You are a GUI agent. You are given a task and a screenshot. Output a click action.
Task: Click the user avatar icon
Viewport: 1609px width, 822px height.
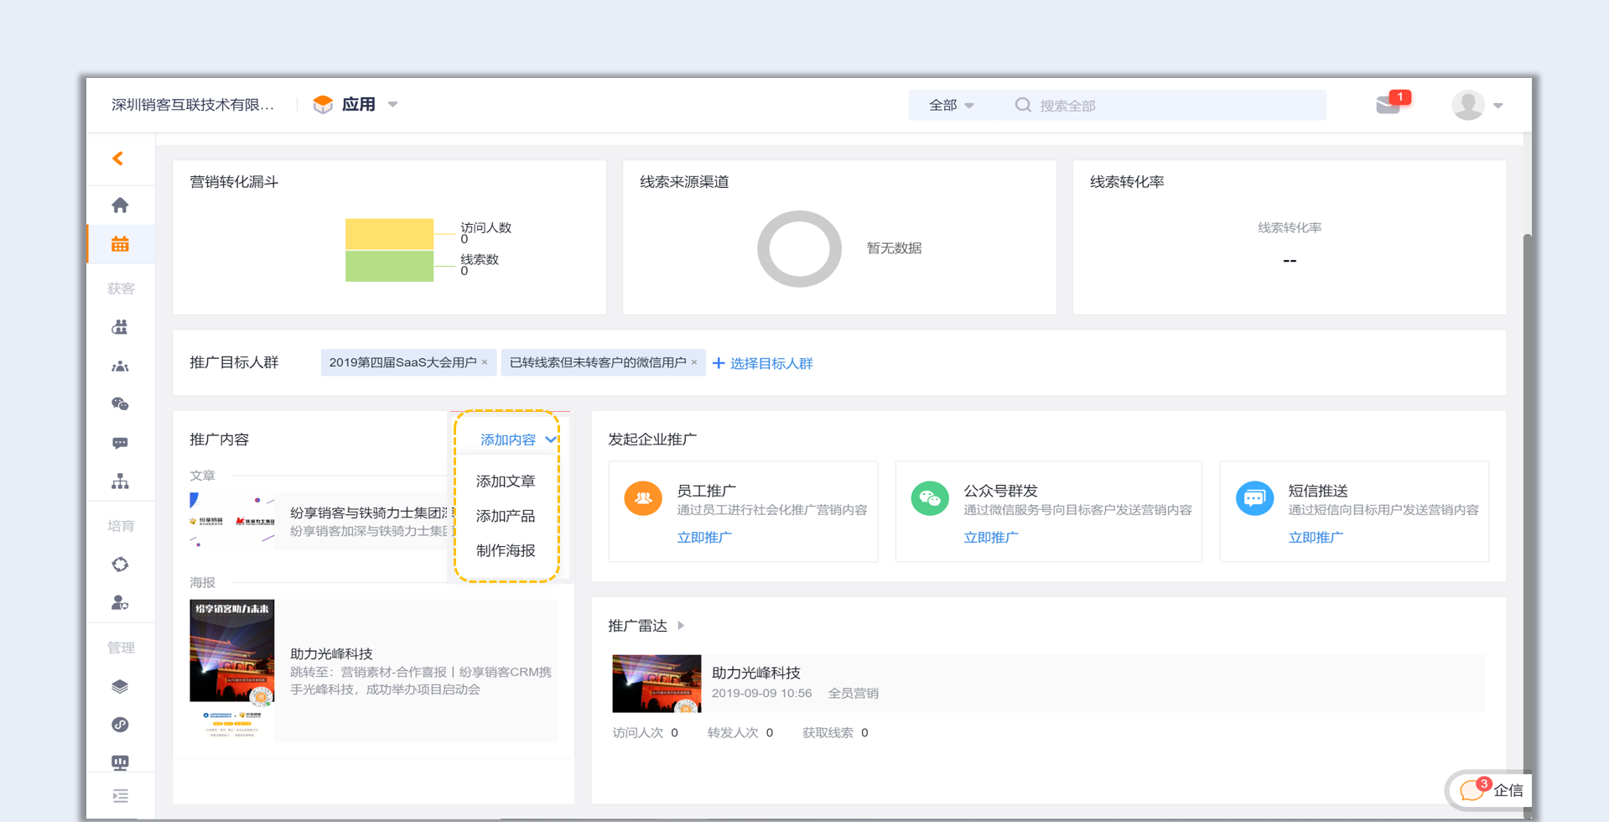pos(1468,105)
